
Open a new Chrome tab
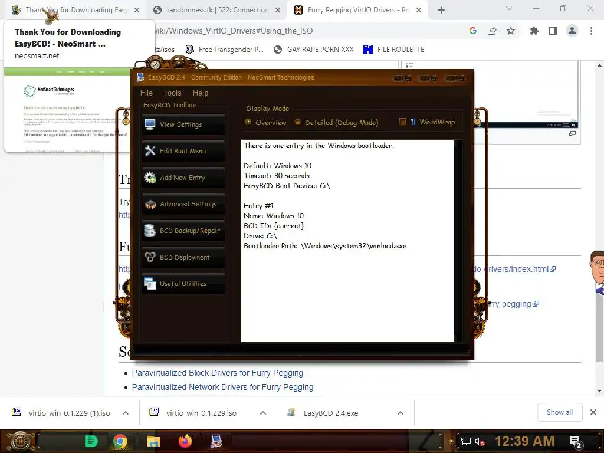point(441,11)
